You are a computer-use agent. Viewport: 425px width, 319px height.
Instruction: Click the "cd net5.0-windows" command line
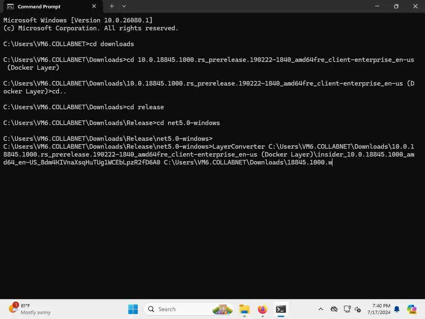[x=111, y=123]
